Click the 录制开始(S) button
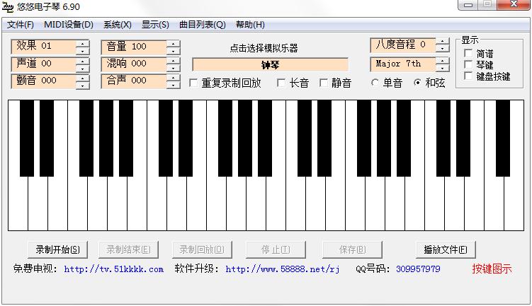This screenshot has height=306, width=532. point(57,249)
